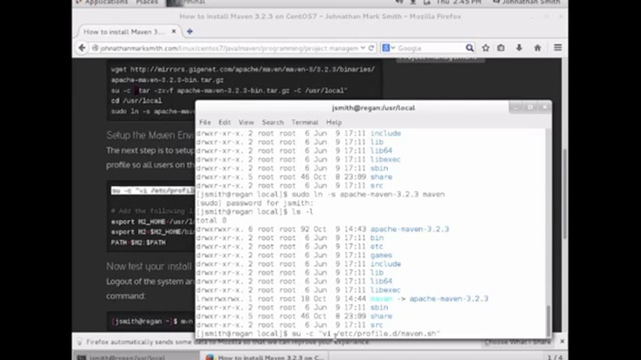
Task: Close the 'How to install Maven' tab
Action: click(x=174, y=31)
